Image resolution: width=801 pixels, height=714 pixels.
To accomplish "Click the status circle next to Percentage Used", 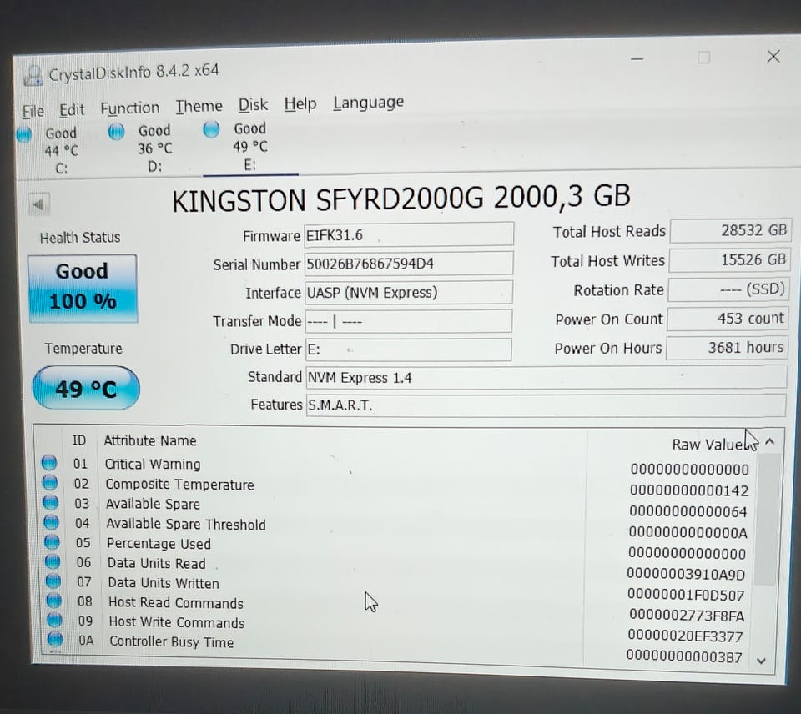I will coord(52,541).
